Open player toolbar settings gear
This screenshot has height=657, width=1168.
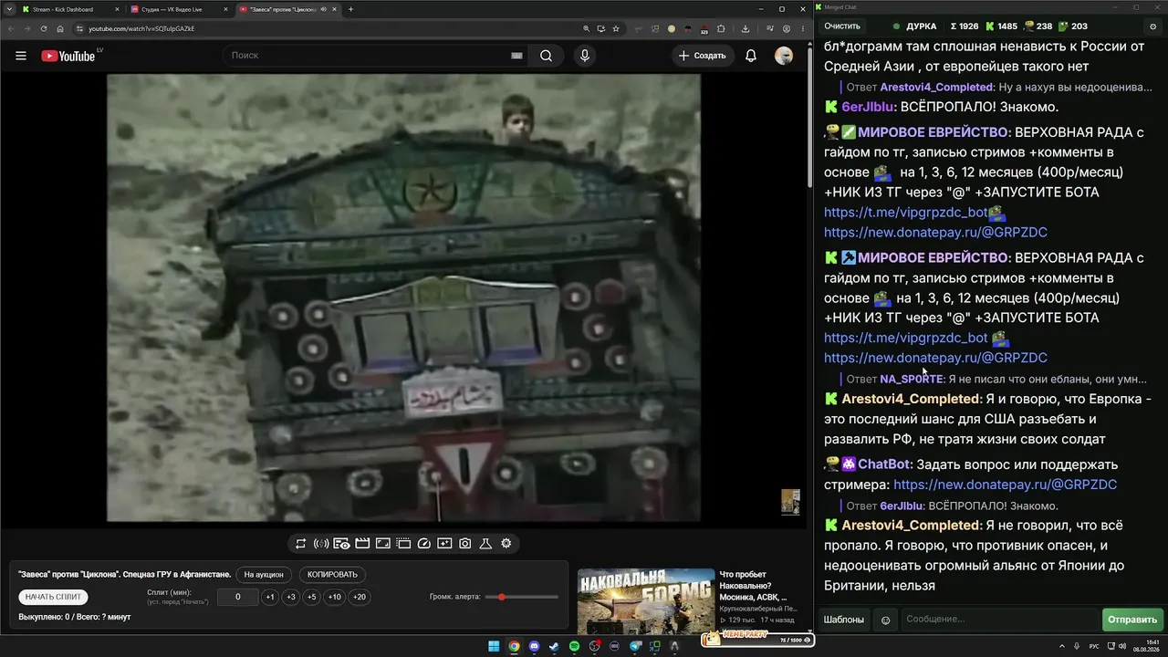(506, 544)
